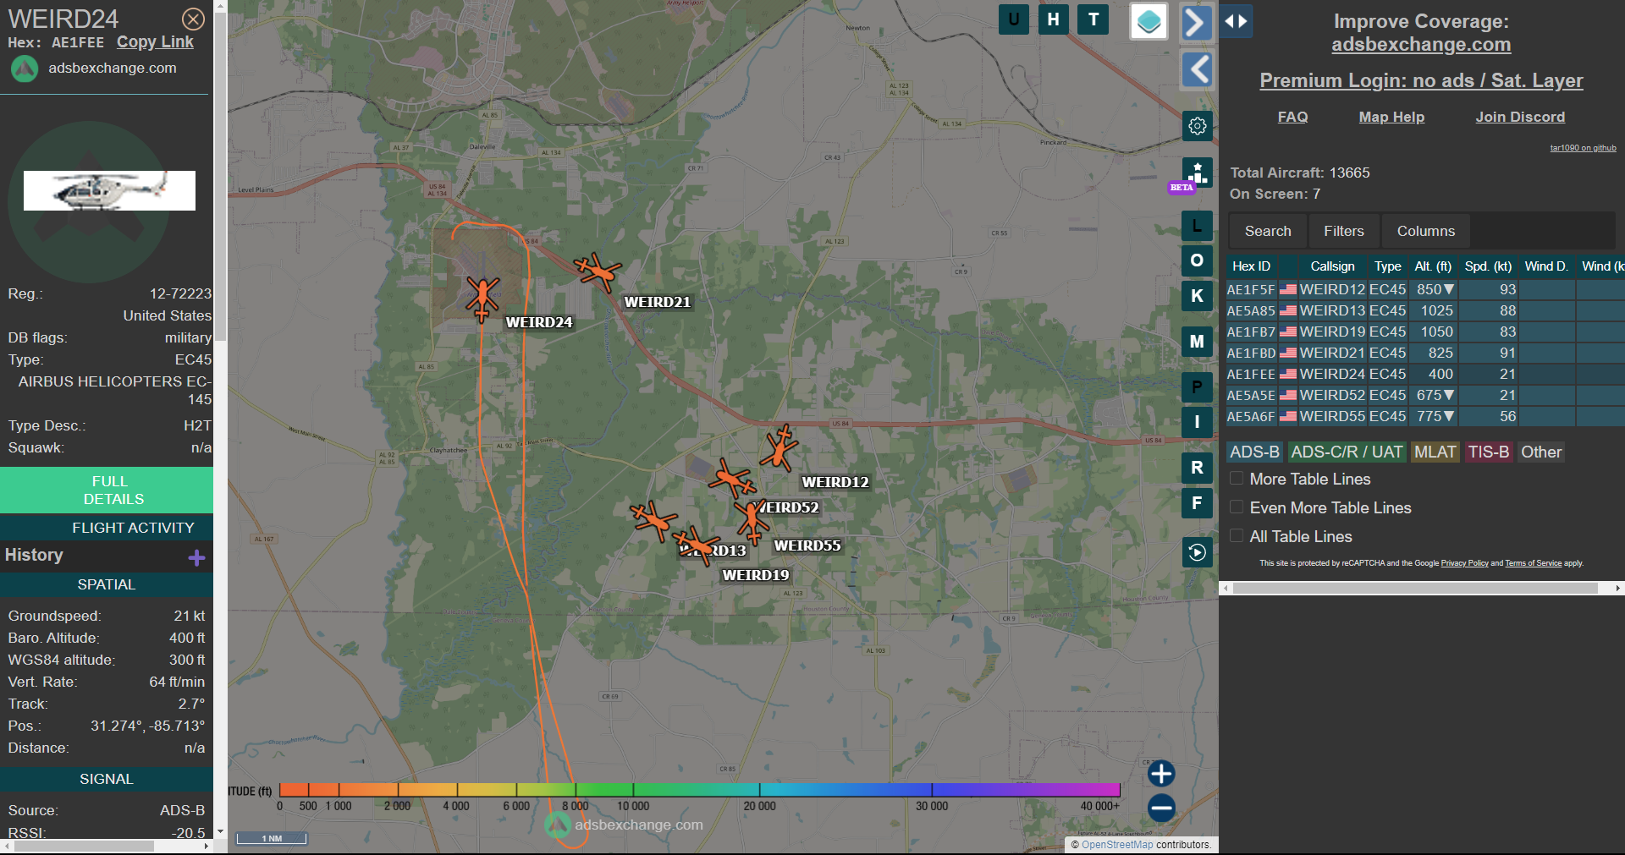Zoom in the map with plus button

pos(1161,774)
